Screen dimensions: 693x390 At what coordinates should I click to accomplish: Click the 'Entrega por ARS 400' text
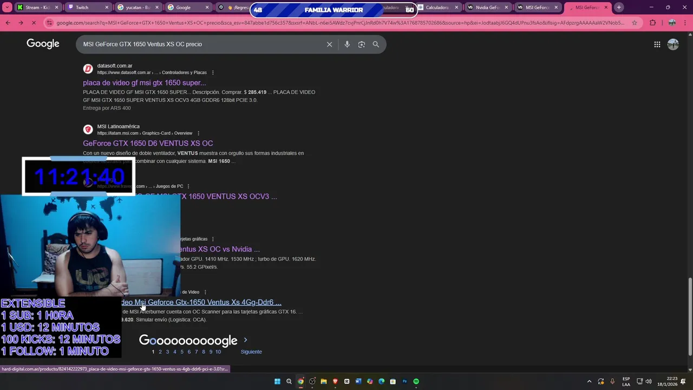coord(107,108)
